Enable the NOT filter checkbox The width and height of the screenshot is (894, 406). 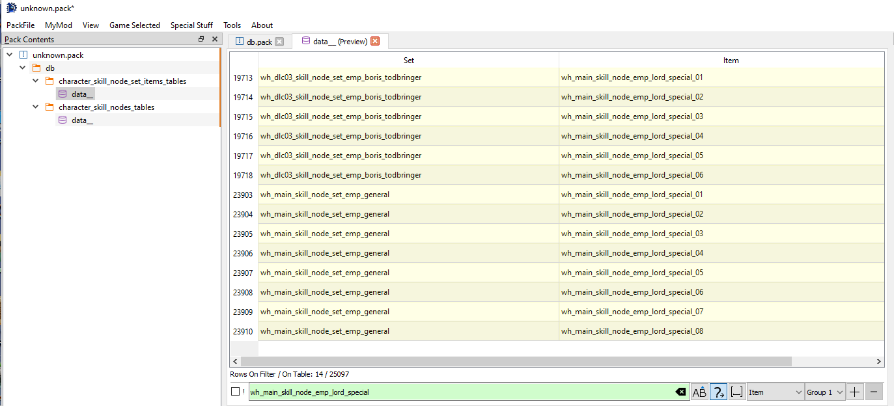[x=236, y=392]
